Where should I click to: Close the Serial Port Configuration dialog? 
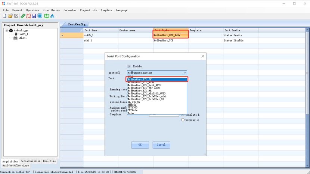point(202,56)
